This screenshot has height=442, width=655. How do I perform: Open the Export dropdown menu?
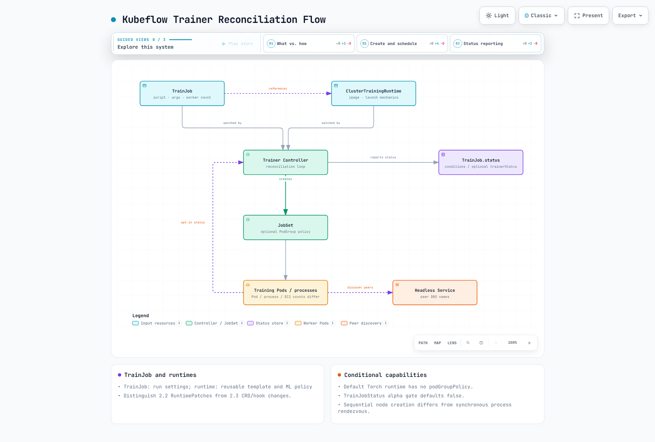point(630,16)
